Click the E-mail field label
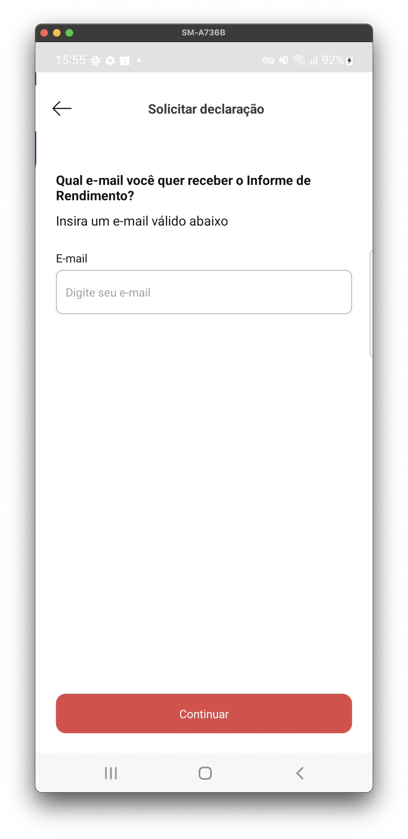 pyautogui.click(x=72, y=258)
